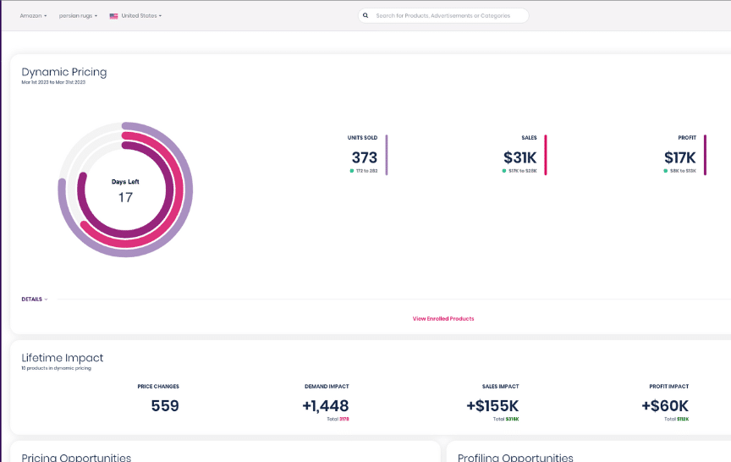
Task: Open the United States country dropdown
Action: (140, 16)
